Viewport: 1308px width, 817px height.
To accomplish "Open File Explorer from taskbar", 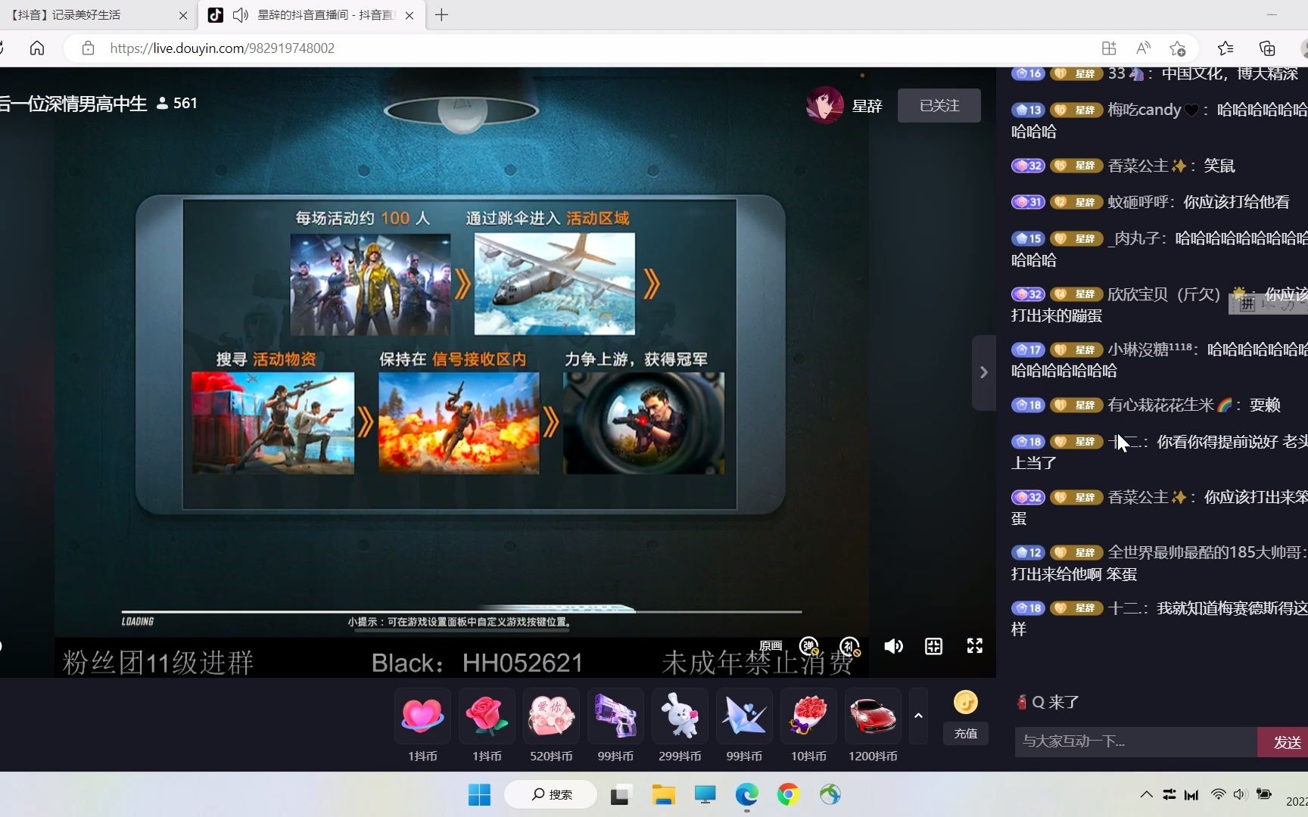I will tap(664, 794).
